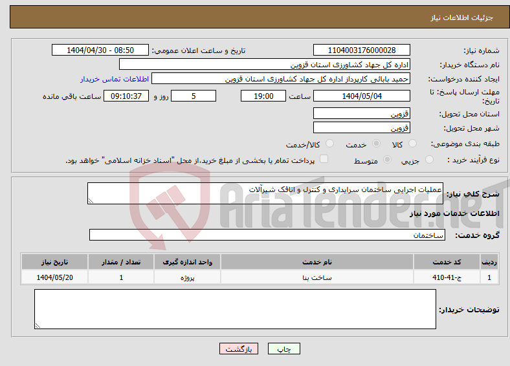Click the پروژه unit cell
The image size is (510, 366).
click(x=187, y=277)
